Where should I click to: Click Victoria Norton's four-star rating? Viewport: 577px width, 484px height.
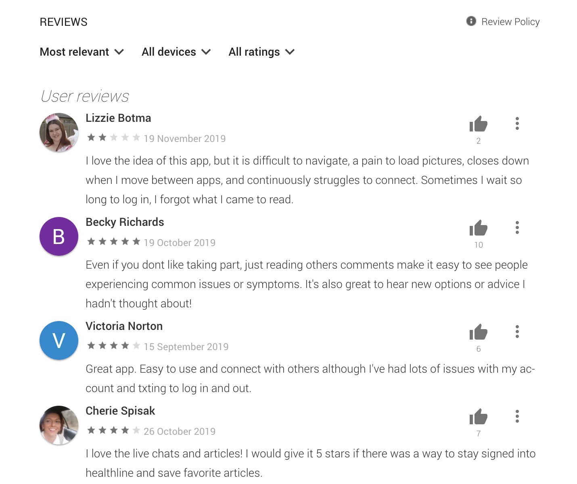[x=114, y=346]
